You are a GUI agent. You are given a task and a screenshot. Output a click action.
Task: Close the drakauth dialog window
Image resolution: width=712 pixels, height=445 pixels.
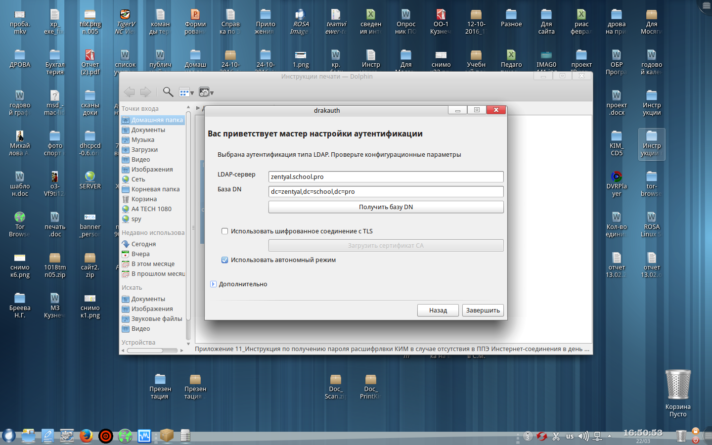[496, 110]
